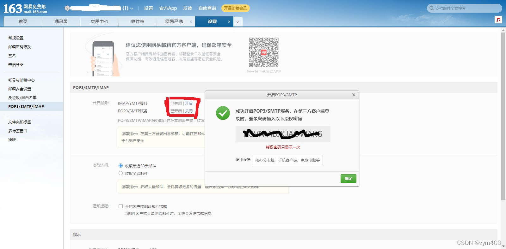Switch to the 网易严选 tab
The image size is (506, 249).
(174, 21)
